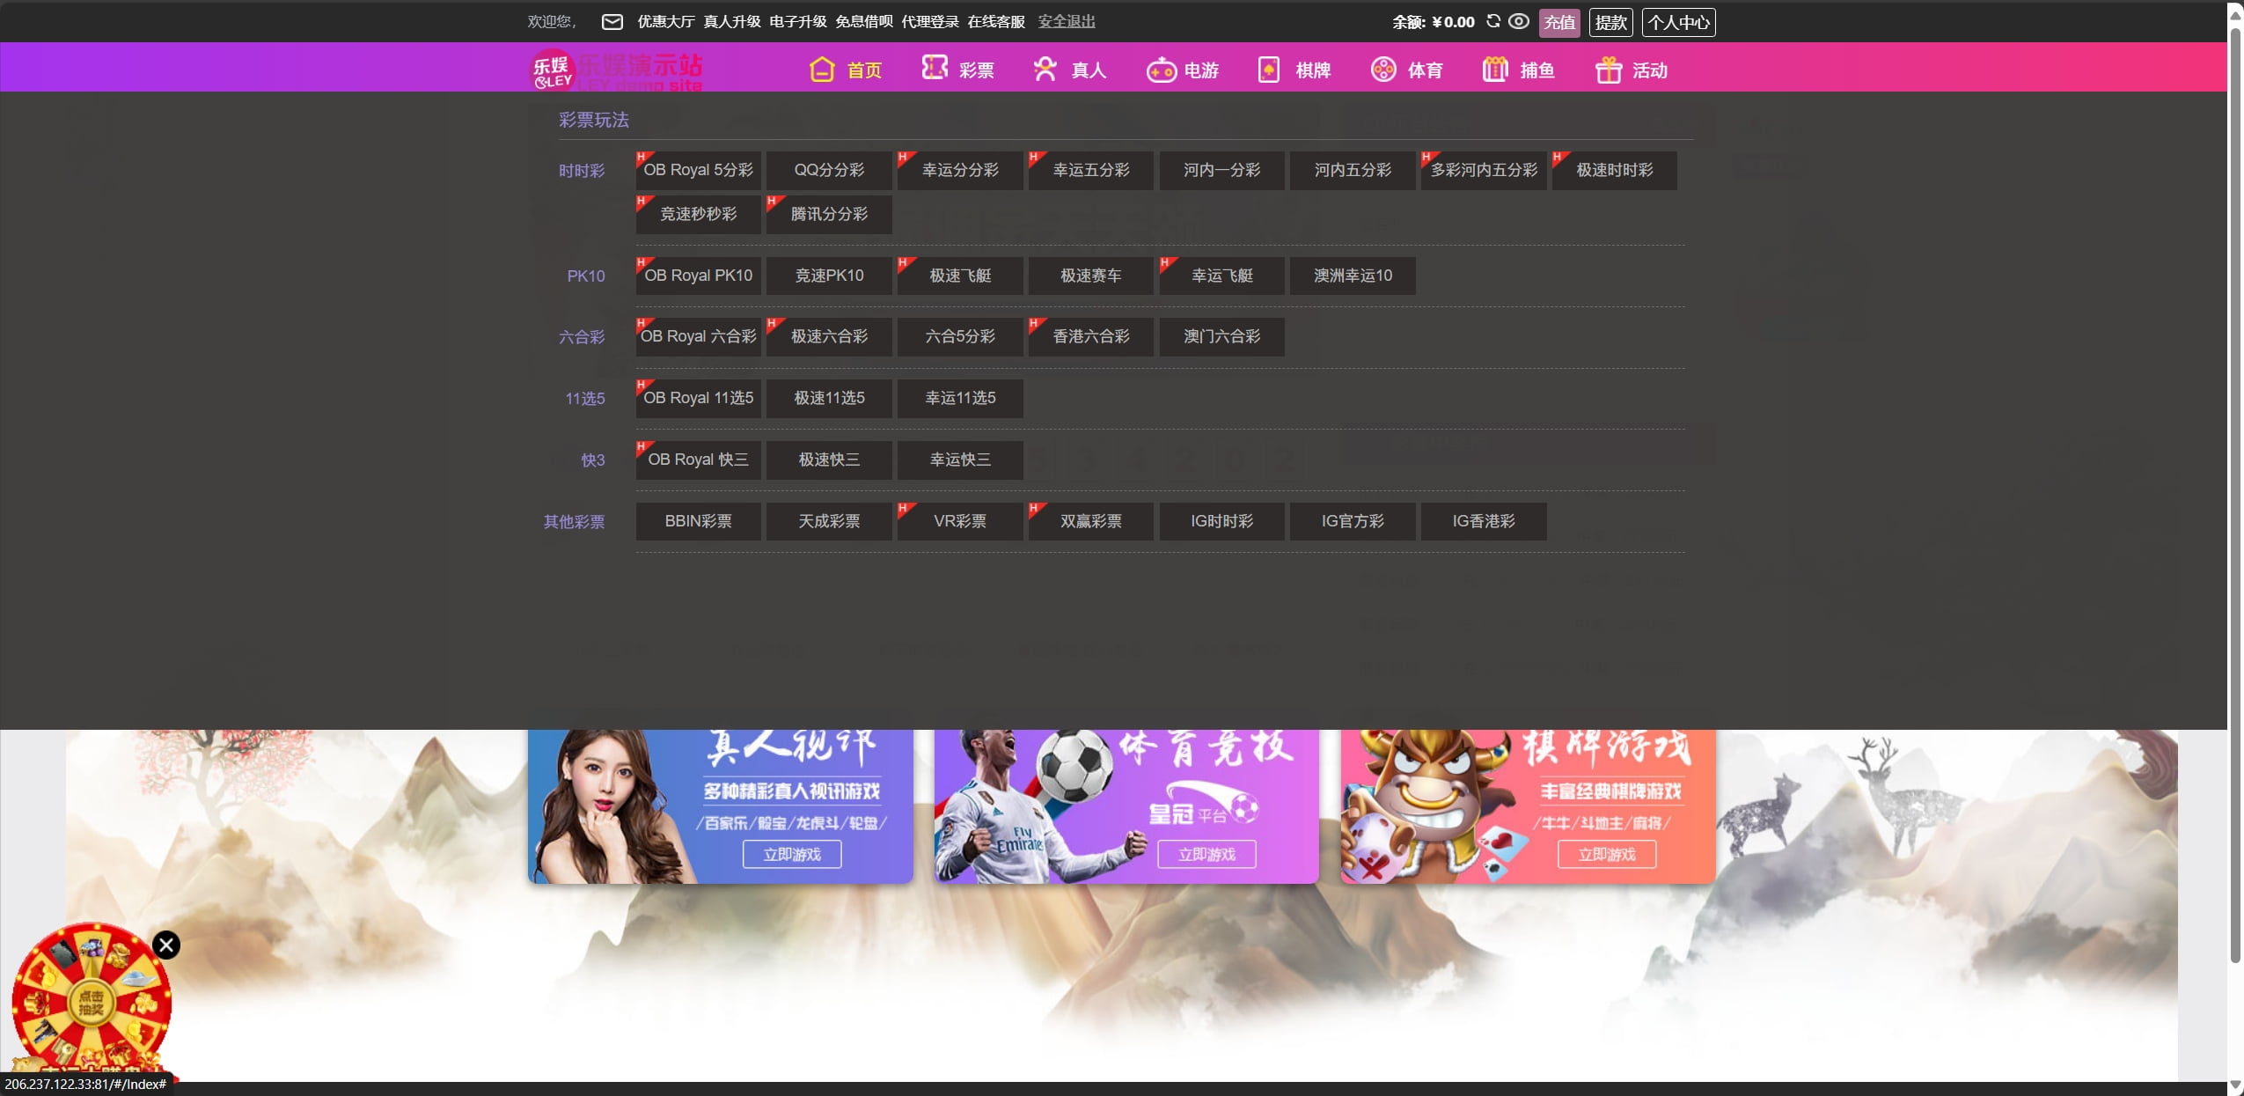Click the gift 活动 icon
The image size is (2244, 1096).
click(x=1608, y=70)
